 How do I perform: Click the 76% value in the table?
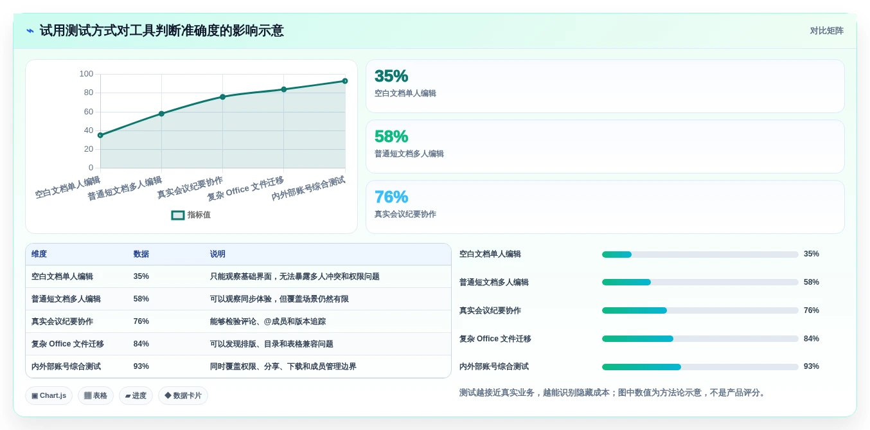[141, 321]
